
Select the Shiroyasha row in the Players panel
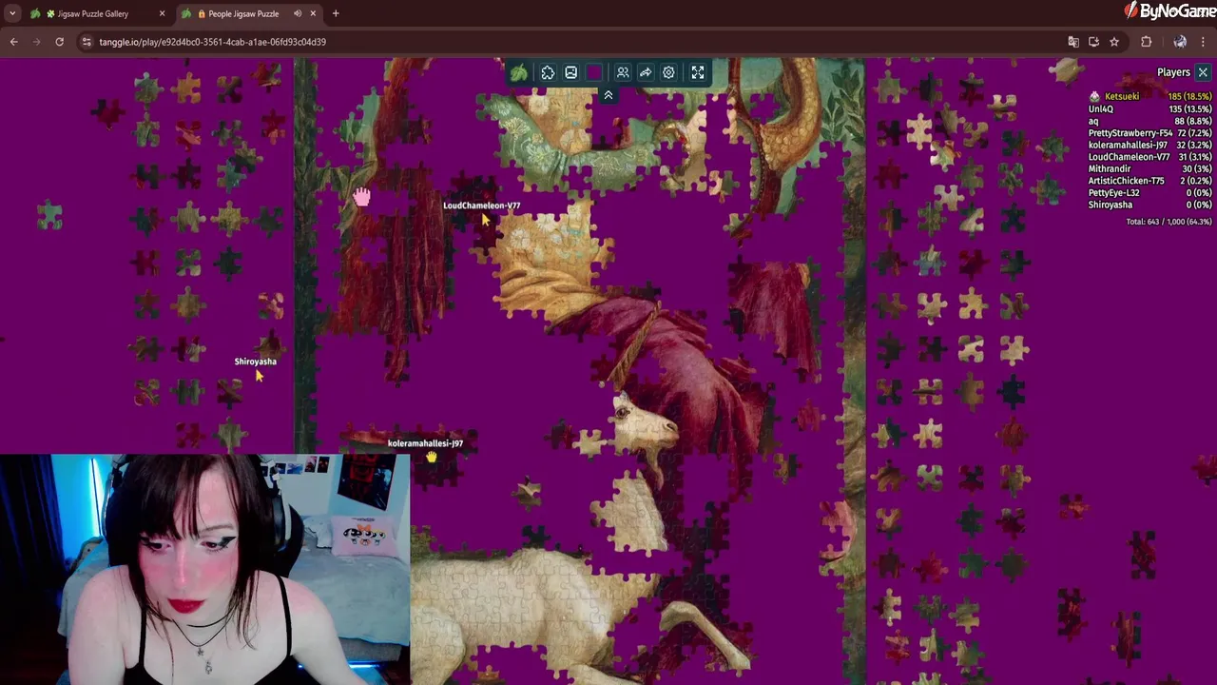click(x=1149, y=205)
